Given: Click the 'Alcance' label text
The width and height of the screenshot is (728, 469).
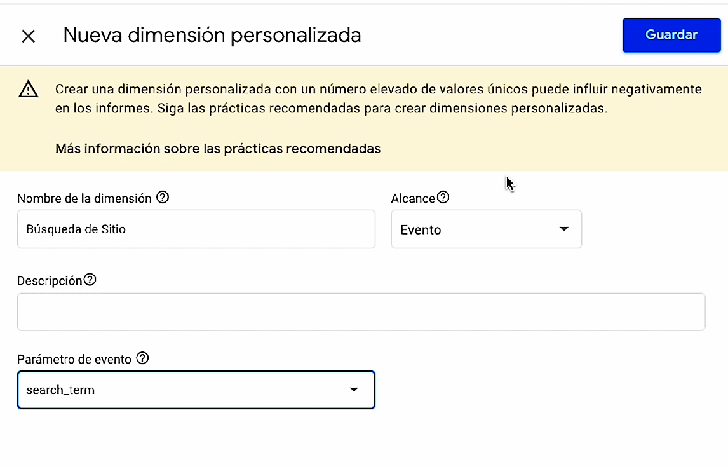Looking at the screenshot, I should pos(413,198).
